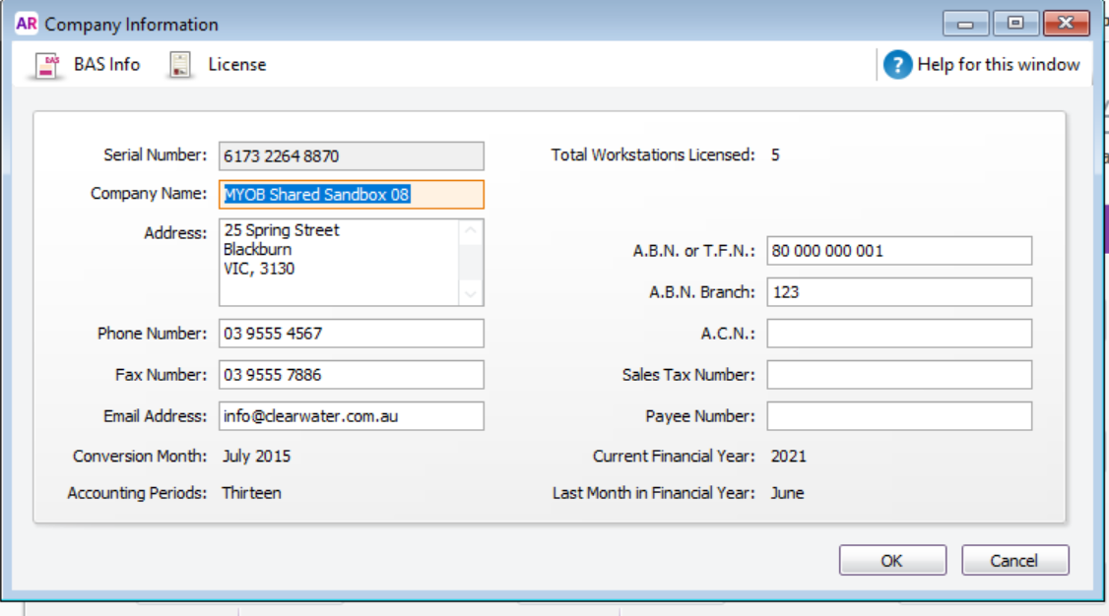
Task: Click the A.B.N. or T.F.N. field
Action: tap(899, 251)
